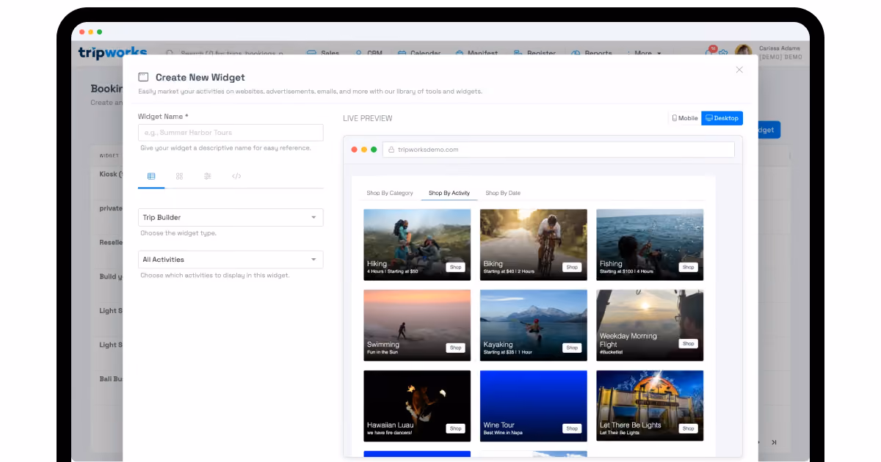Screen dimensions: 881x462
Task: Switch to Shop By Date tab
Action: pos(503,193)
